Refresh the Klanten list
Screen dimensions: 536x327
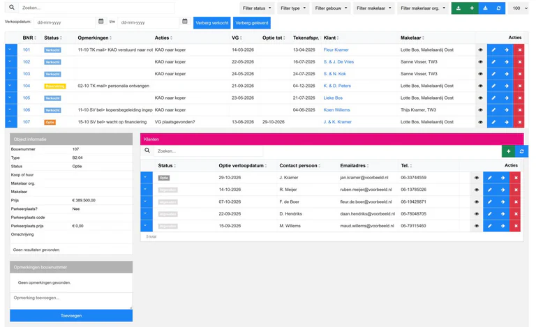pos(521,151)
